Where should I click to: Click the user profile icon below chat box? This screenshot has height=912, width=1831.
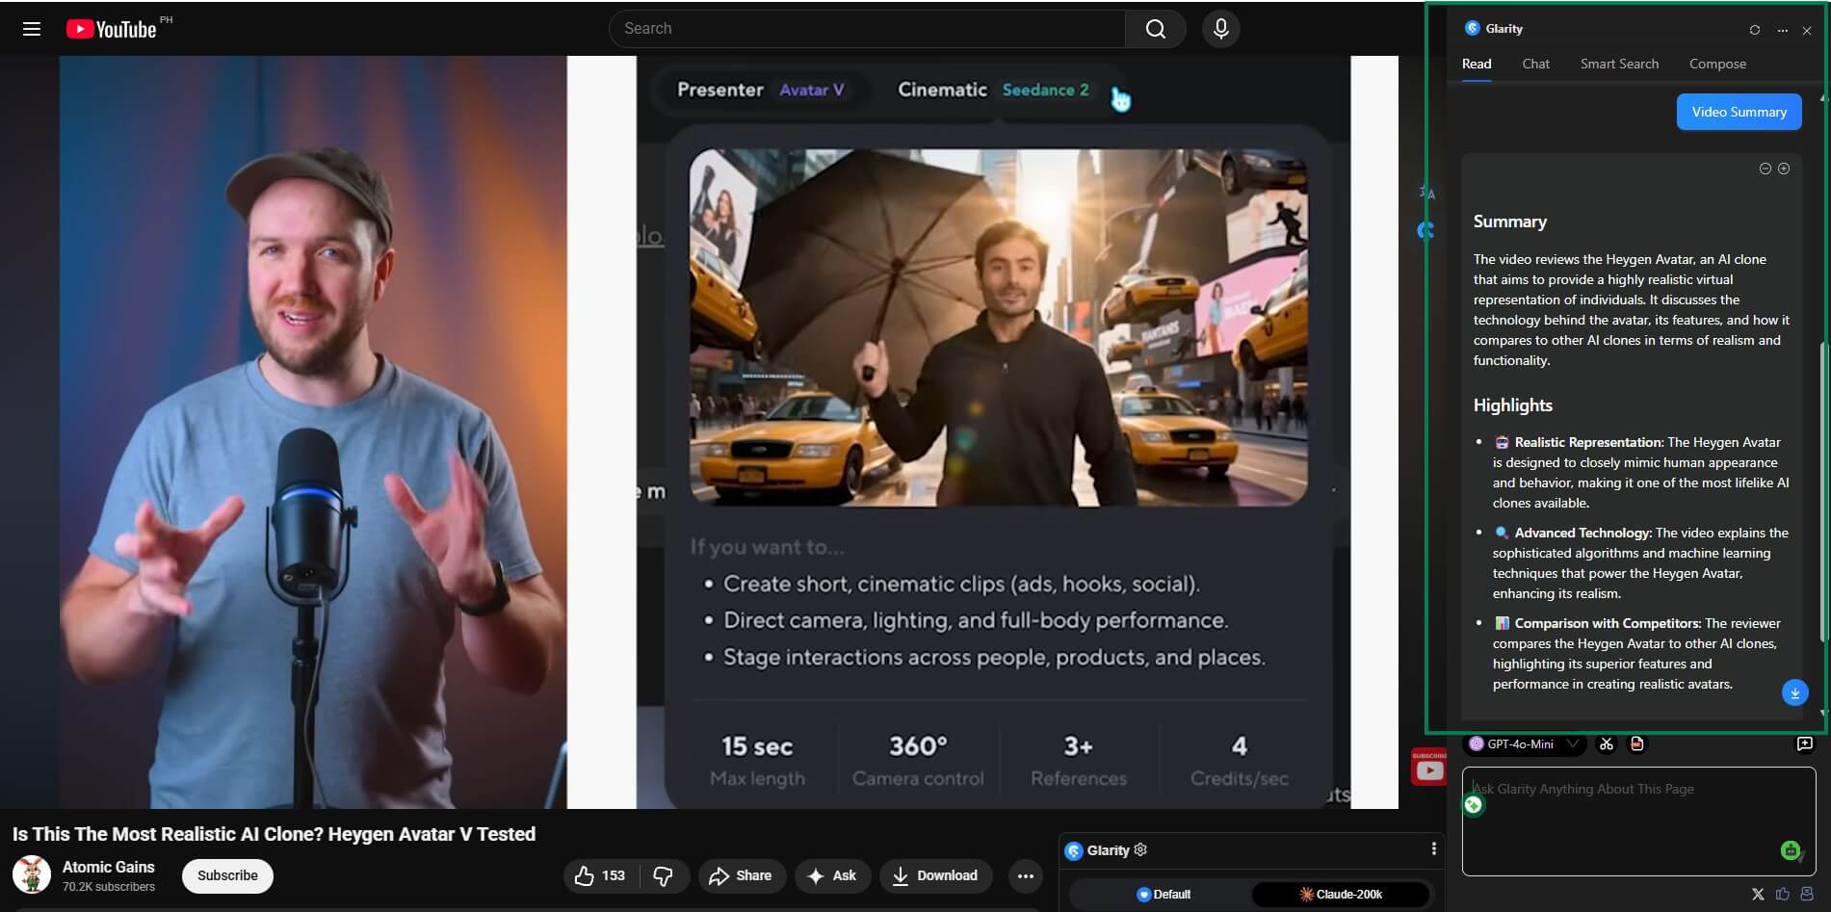tap(1807, 894)
